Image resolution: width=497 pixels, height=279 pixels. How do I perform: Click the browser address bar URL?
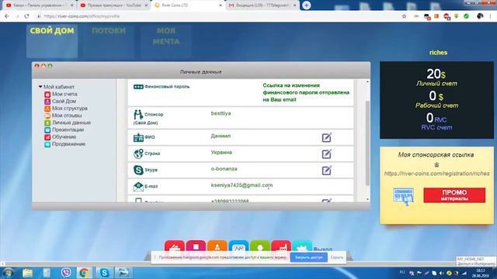(x=82, y=16)
